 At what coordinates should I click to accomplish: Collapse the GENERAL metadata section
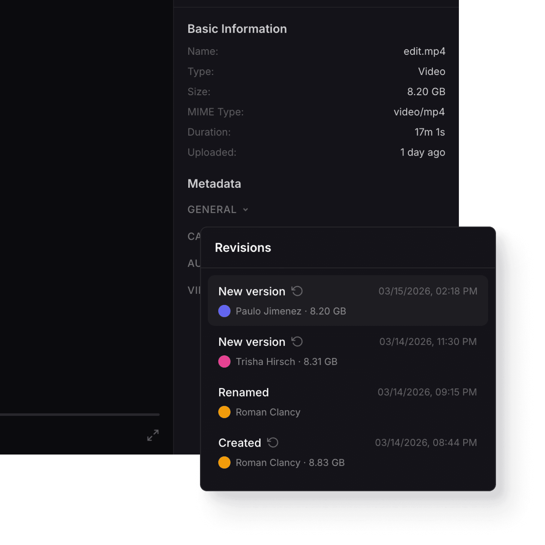tap(212, 210)
